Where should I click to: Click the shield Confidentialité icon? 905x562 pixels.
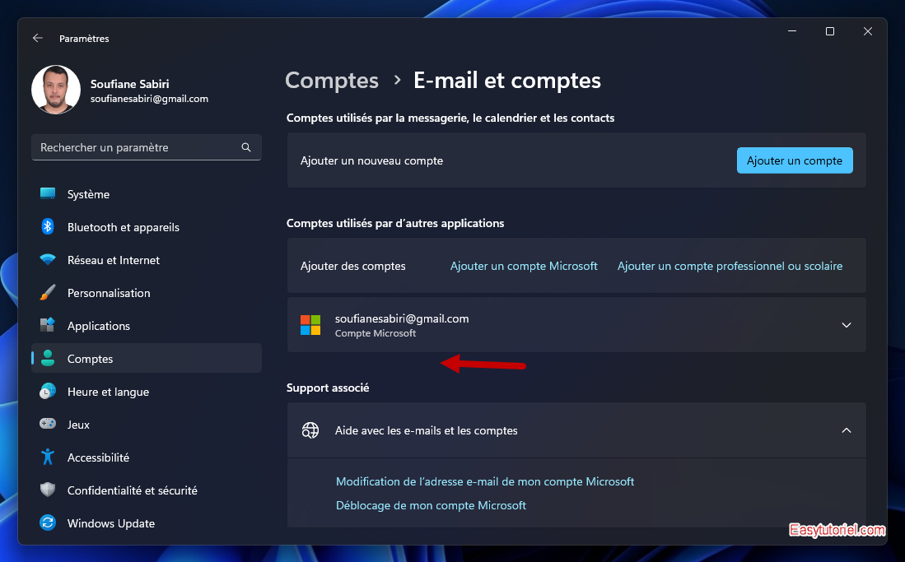click(x=47, y=490)
